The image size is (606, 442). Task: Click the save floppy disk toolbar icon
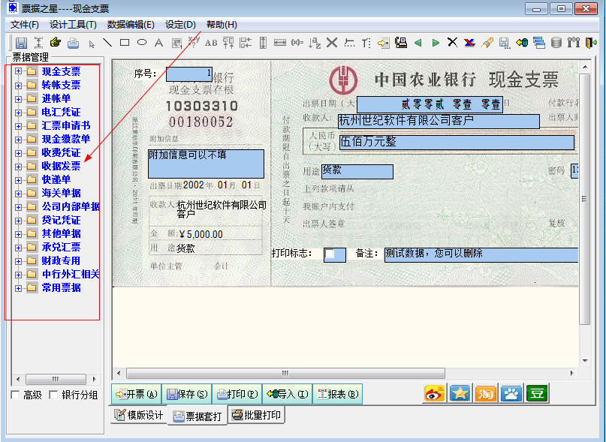21,43
